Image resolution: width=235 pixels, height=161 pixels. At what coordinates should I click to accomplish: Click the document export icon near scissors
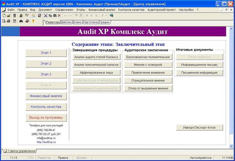click(x=39, y=15)
